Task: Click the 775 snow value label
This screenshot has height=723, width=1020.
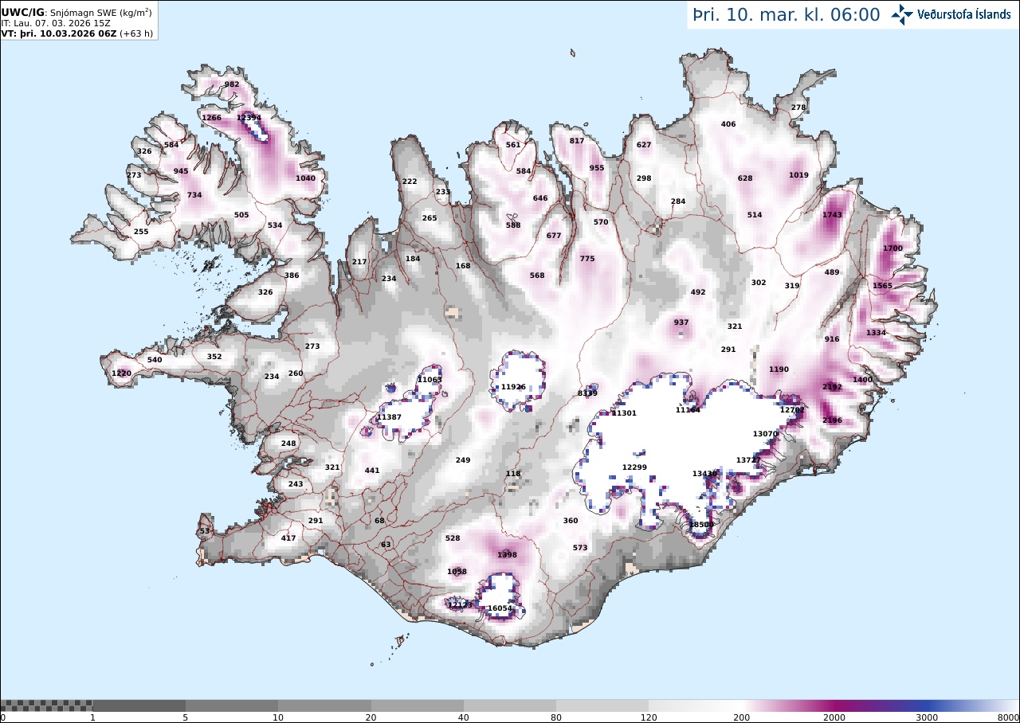Action: (587, 259)
